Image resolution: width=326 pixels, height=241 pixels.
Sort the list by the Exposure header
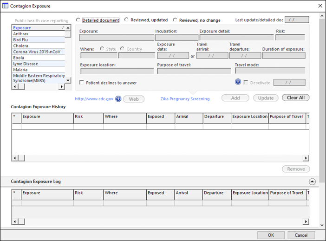coord(39,28)
